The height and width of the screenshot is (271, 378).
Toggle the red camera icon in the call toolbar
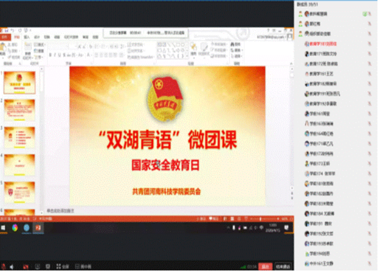25,267
